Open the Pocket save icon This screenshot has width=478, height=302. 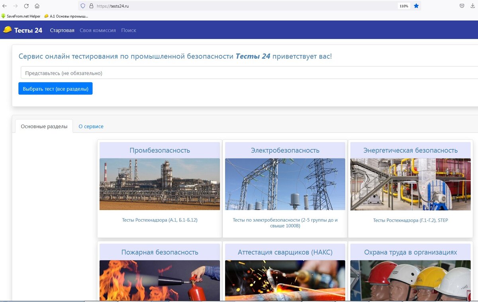[x=462, y=6]
